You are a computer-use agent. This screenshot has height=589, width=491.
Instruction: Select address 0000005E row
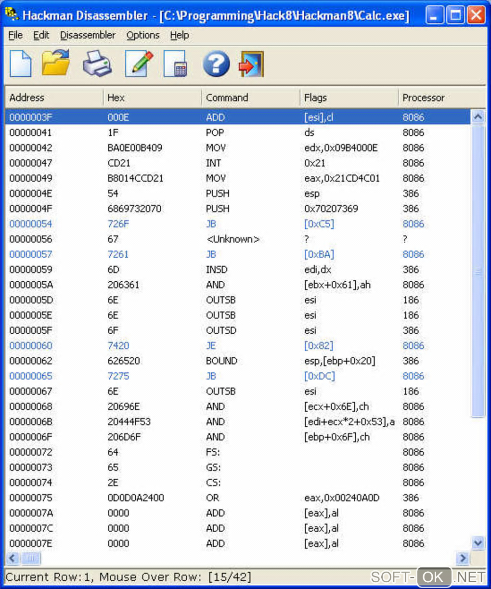[238, 315]
